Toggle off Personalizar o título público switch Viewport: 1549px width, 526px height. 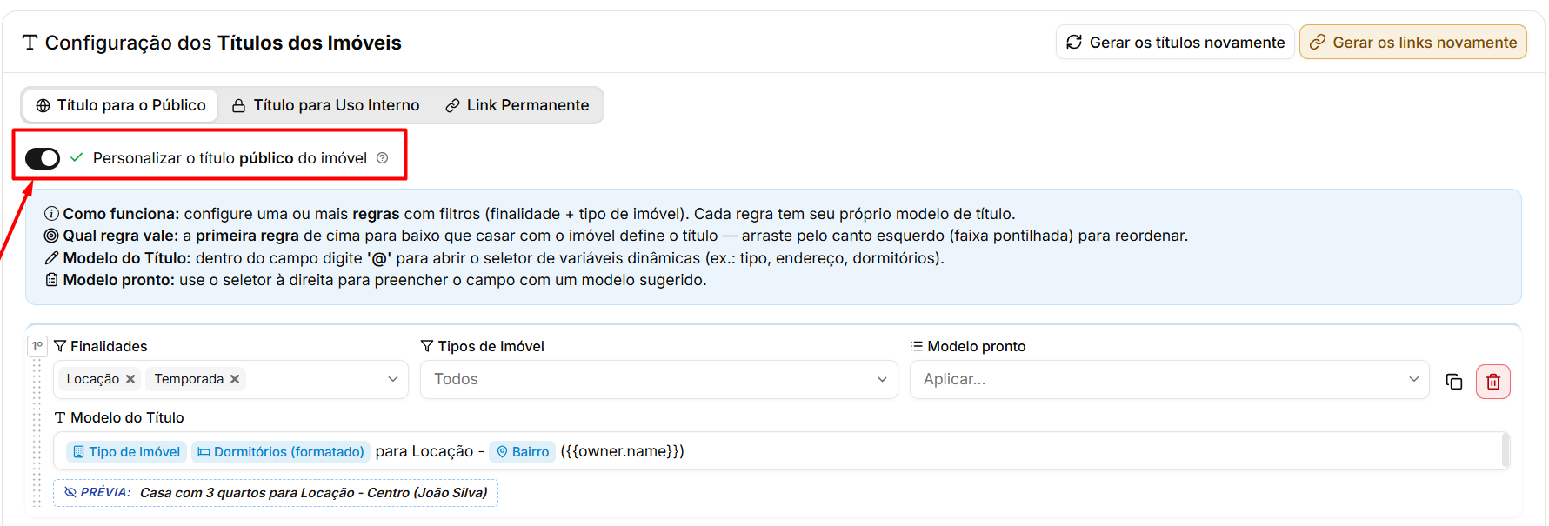pos(43,158)
